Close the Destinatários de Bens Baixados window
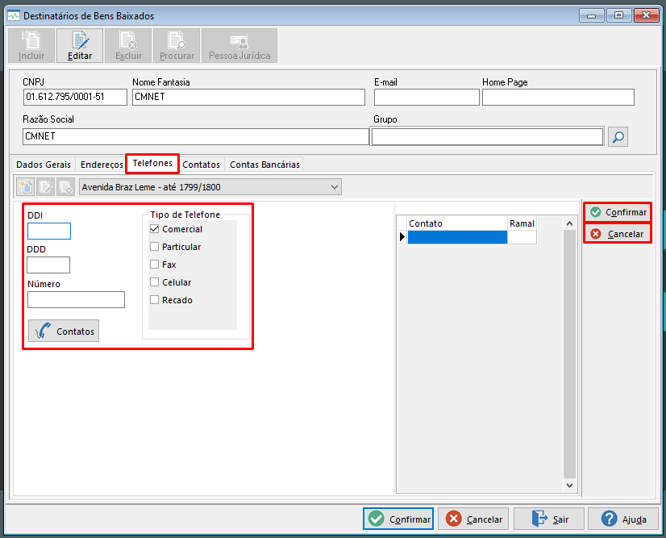Viewport: 666px width, 538px height. coord(646,15)
